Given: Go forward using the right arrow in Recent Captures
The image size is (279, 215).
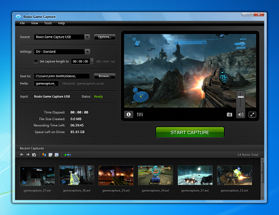Looking at the screenshot, I should [28, 155].
